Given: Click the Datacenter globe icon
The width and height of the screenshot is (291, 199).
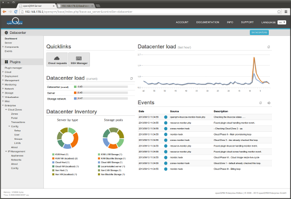Looking at the screenshot, I should pos(6,33).
